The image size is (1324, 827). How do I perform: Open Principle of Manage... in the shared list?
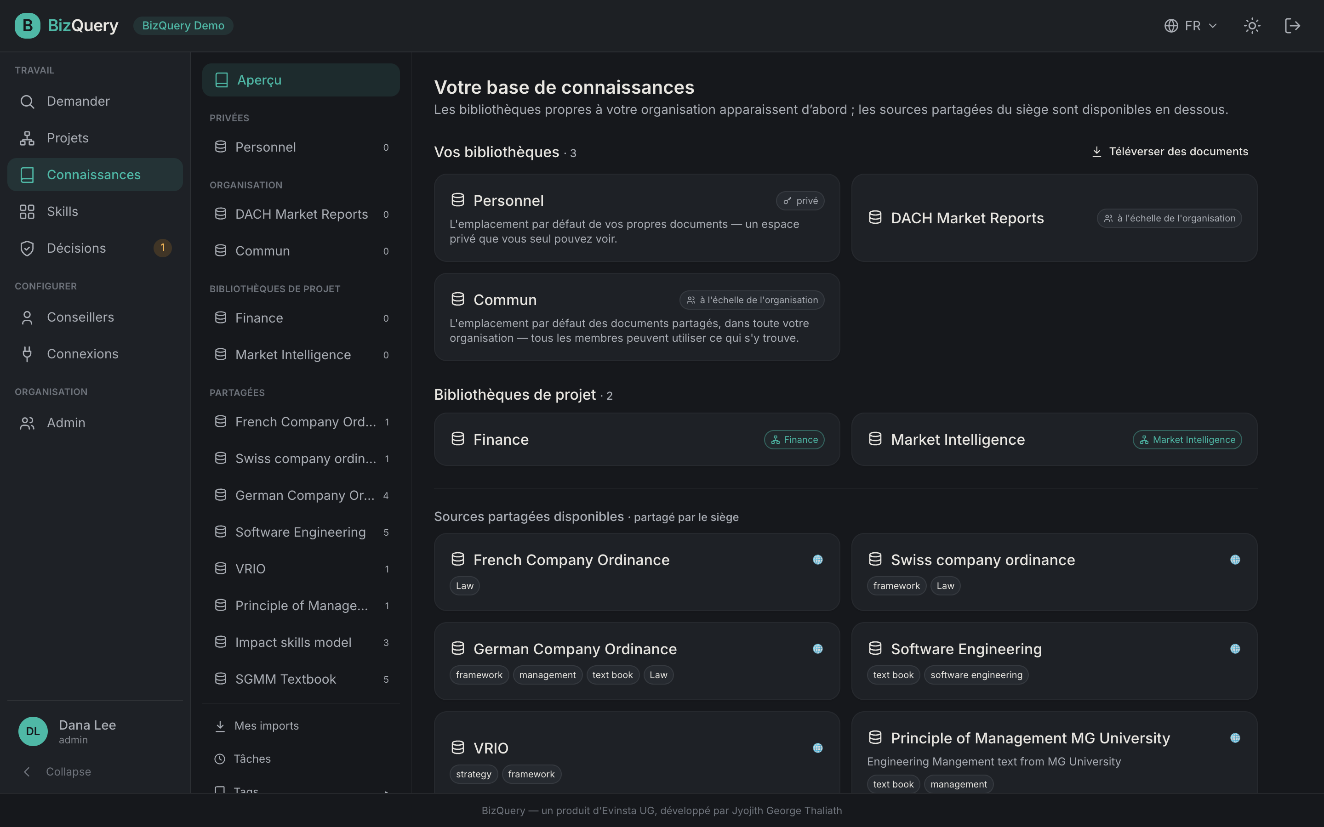[x=301, y=606]
